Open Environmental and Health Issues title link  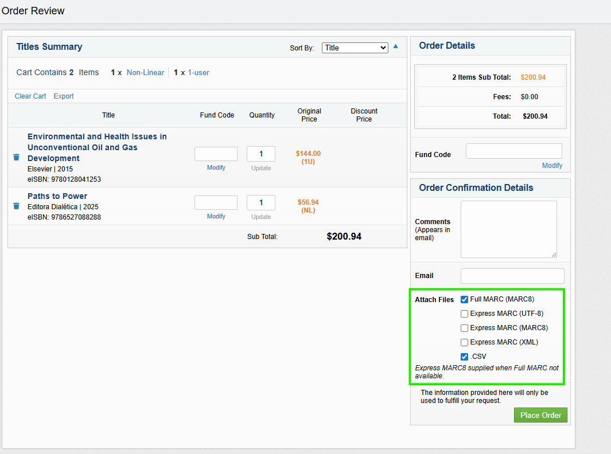pos(97,147)
